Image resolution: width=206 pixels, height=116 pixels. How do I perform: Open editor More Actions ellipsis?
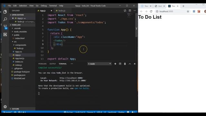point(135,11)
